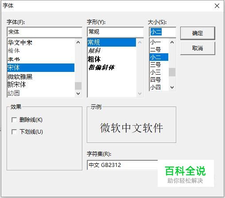Pick size 二号 from the size list
225x198 pixels.
(x=159, y=50)
